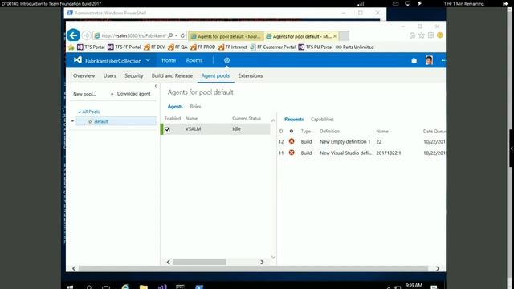Select the VSALM agent row name
This screenshot has height=289, width=514.
[193, 129]
